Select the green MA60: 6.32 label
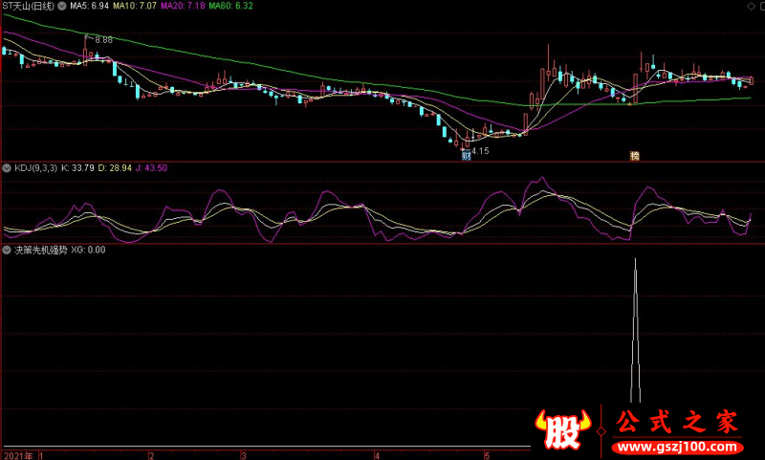Viewport: 765px width, 460px height. [230, 6]
